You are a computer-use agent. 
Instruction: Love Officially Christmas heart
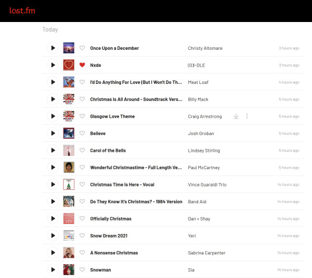pos(82,218)
